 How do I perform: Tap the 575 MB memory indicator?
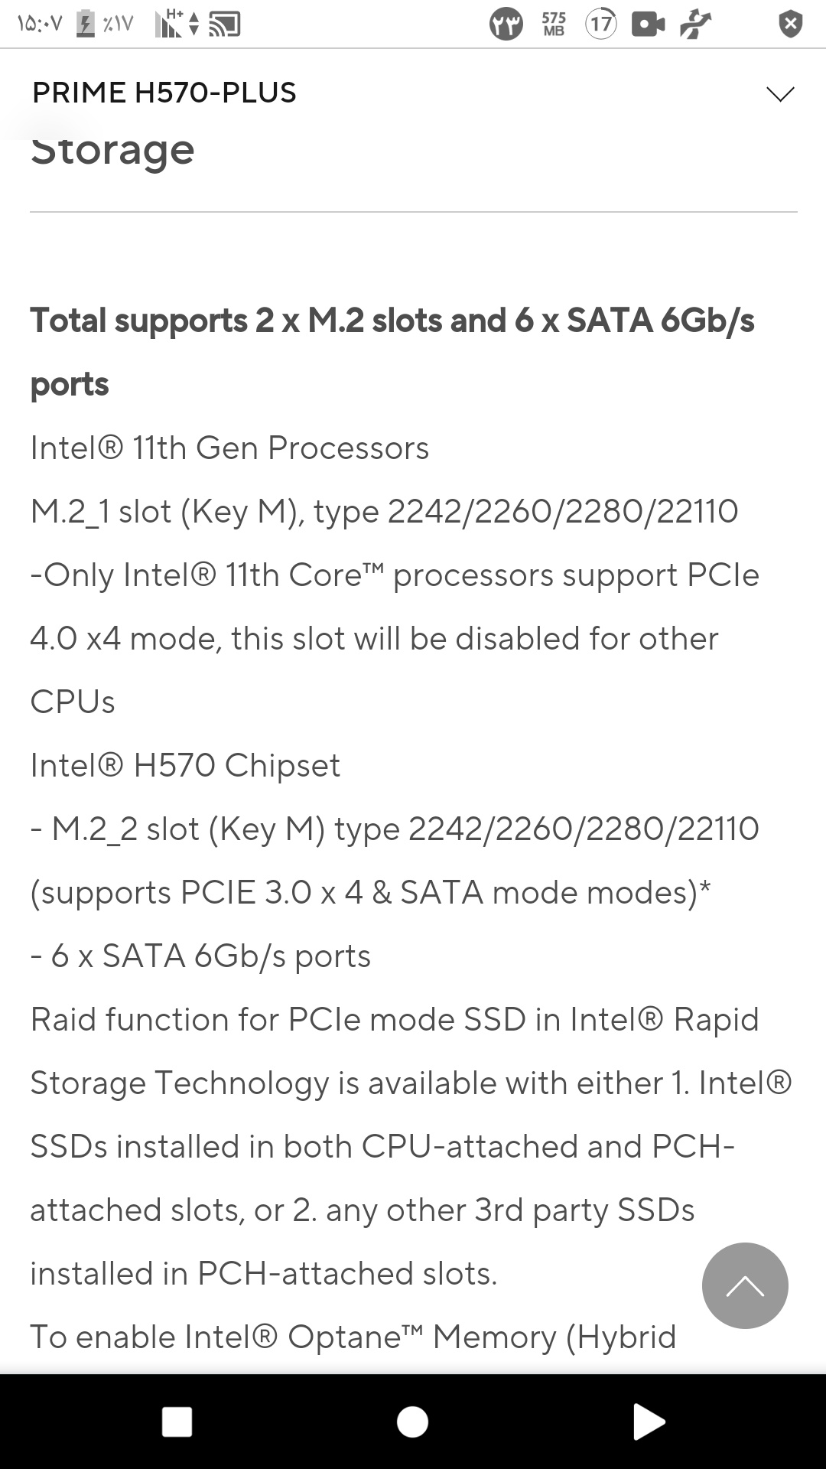pyautogui.click(x=553, y=24)
